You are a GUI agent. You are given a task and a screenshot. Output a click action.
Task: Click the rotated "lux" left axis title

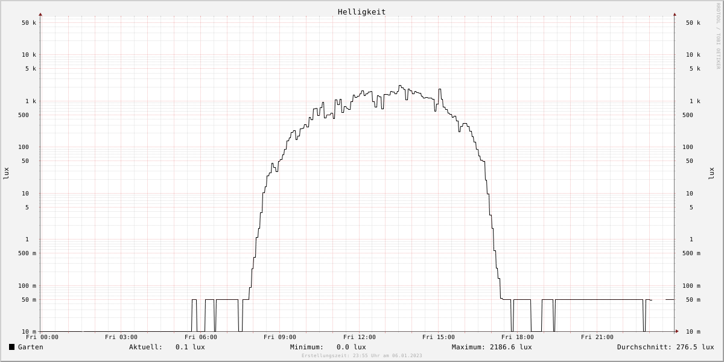[x=6, y=173]
